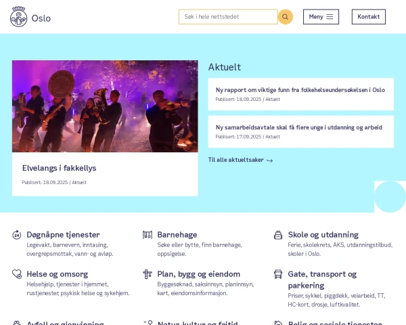Open the Elvelangs i fakkellys article title
This screenshot has height=325, width=406.
[x=59, y=168]
